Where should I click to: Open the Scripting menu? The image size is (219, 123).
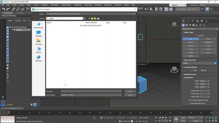(98, 5)
